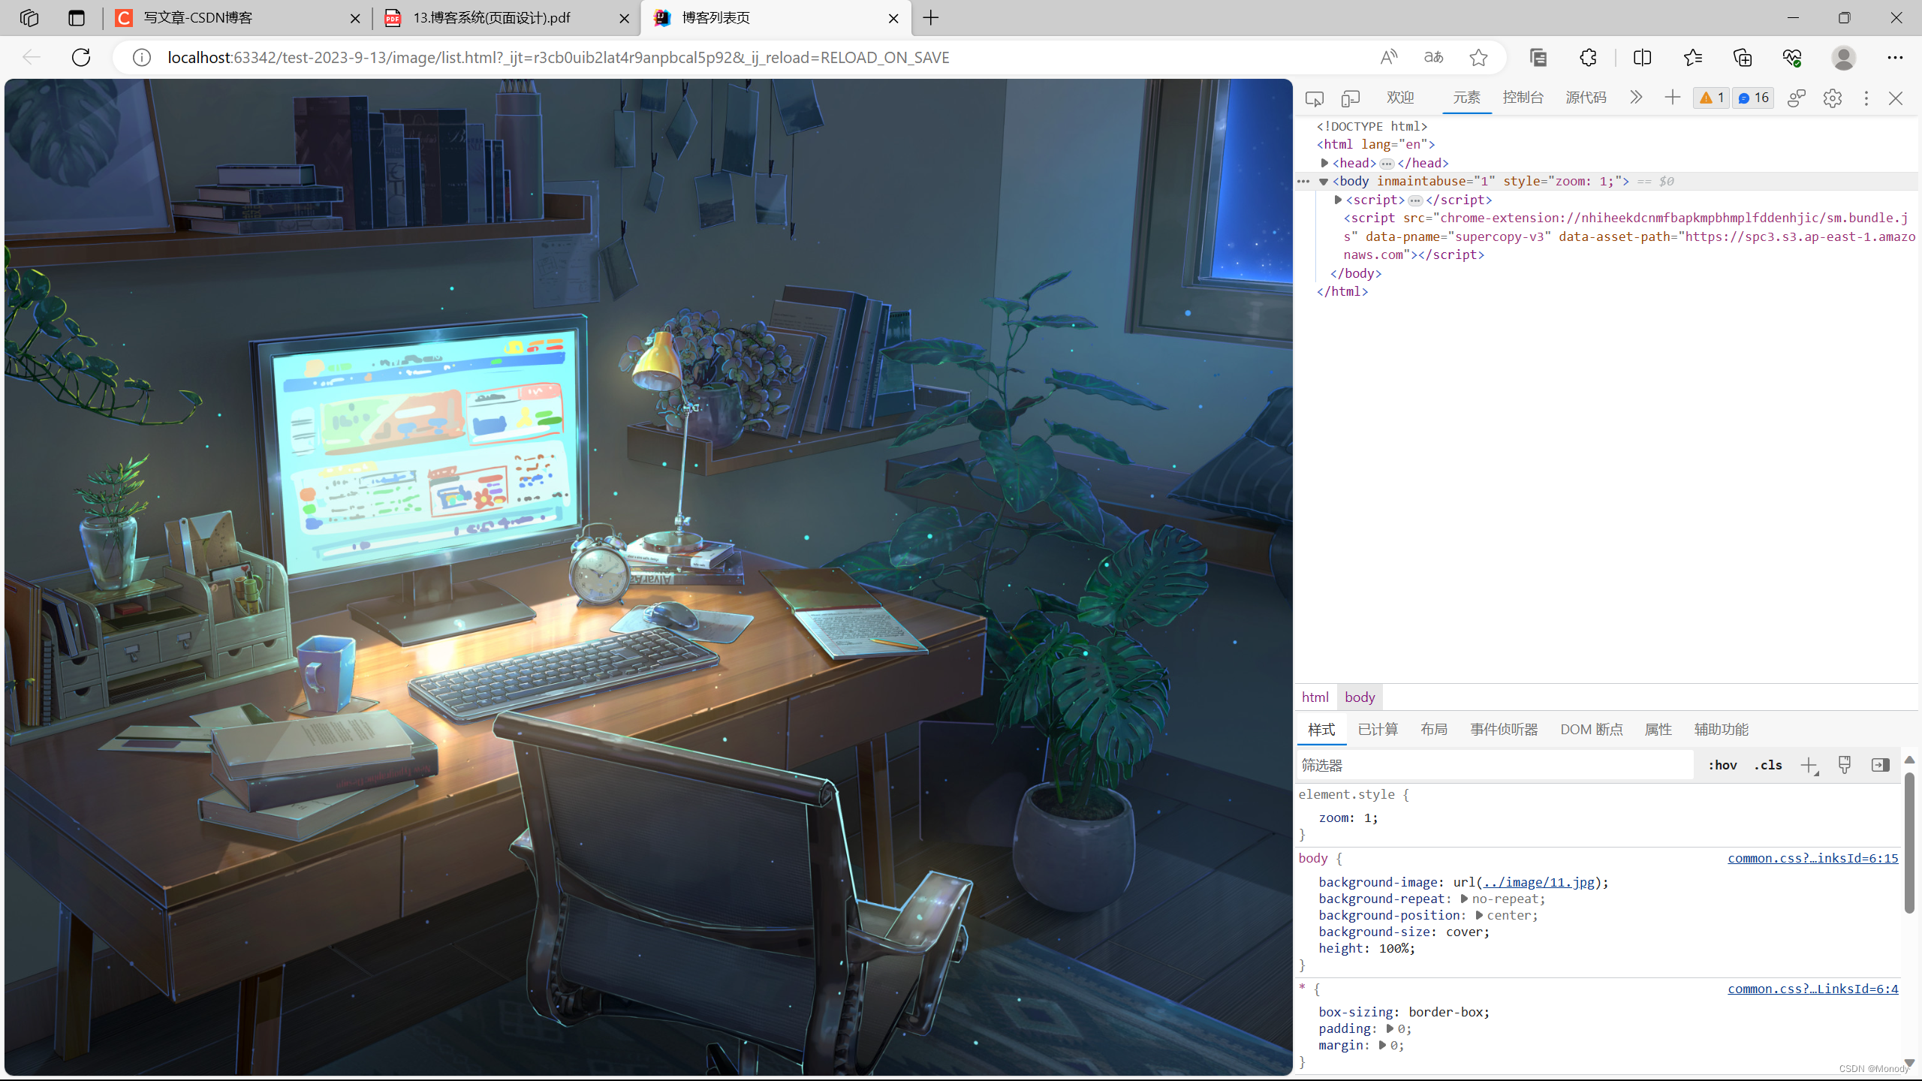Click the Workspaces icon in the tab bar

29,18
